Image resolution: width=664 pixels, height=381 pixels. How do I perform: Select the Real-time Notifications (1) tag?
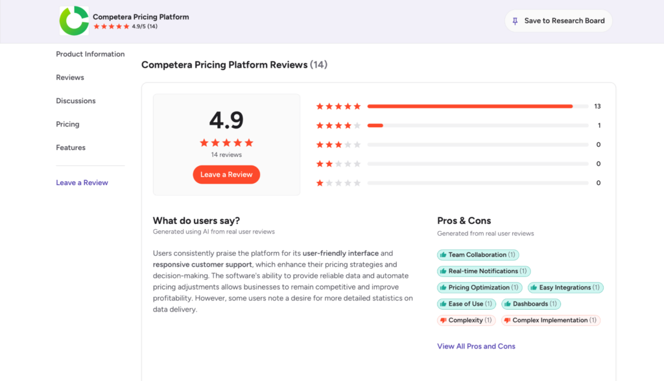[484, 271]
